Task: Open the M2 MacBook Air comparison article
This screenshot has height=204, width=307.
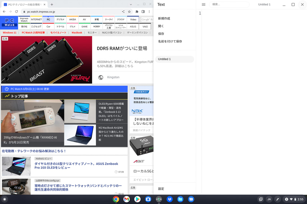Action: [111, 134]
